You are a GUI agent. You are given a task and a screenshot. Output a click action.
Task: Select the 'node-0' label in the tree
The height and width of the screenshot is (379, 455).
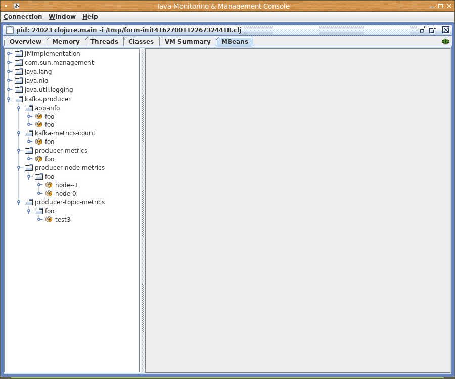[66, 194]
